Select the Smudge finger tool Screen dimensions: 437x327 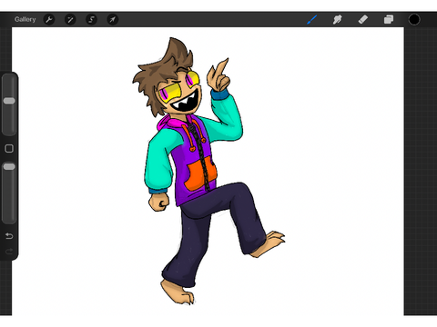click(x=337, y=20)
